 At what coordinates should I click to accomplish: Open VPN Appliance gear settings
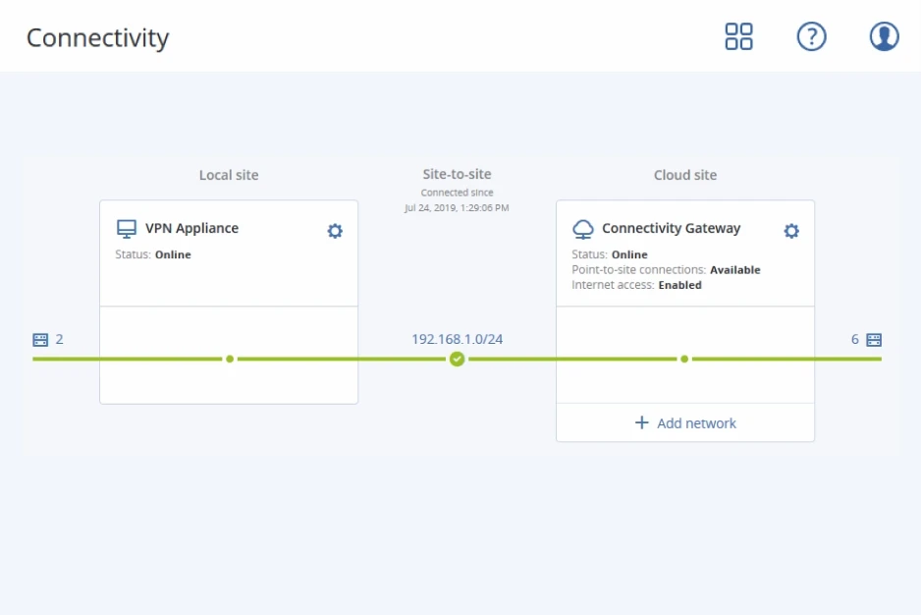pyautogui.click(x=335, y=231)
